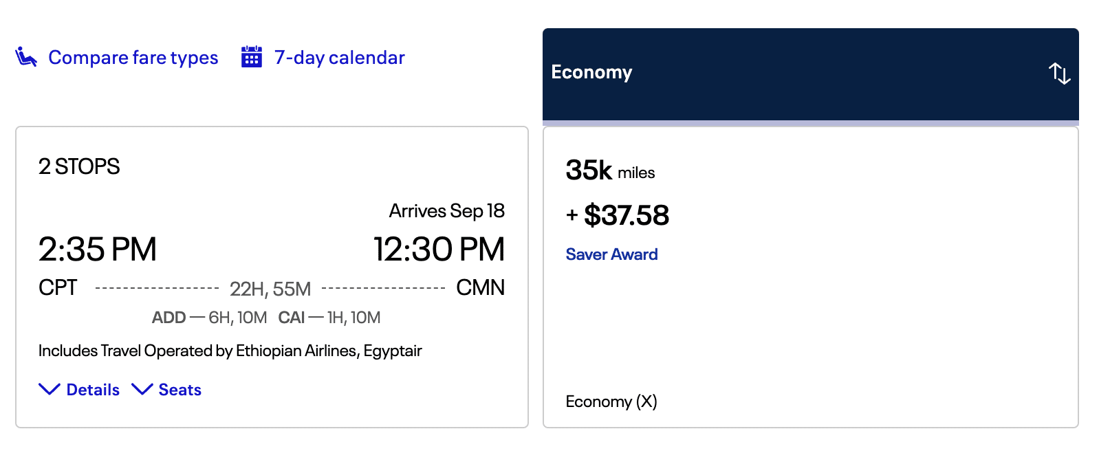The image size is (1099, 451).
Task: Click the calendar icon
Action: click(x=252, y=57)
